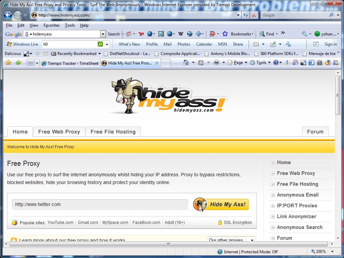The height and width of the screenshot is (258, 344).
Task: Switch to the Tiempo Tracker - TimeSheet tab
Action: tap(70, 63)
